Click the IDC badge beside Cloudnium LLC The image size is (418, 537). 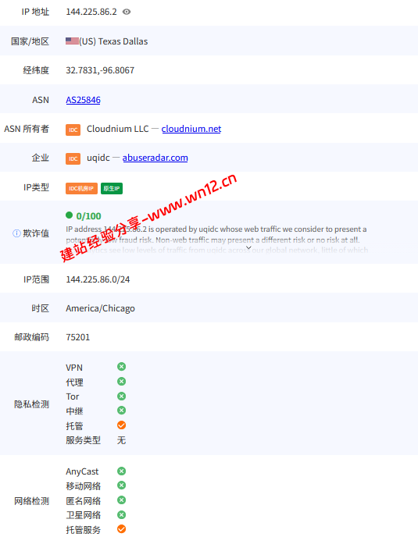[x=73, y=130]
